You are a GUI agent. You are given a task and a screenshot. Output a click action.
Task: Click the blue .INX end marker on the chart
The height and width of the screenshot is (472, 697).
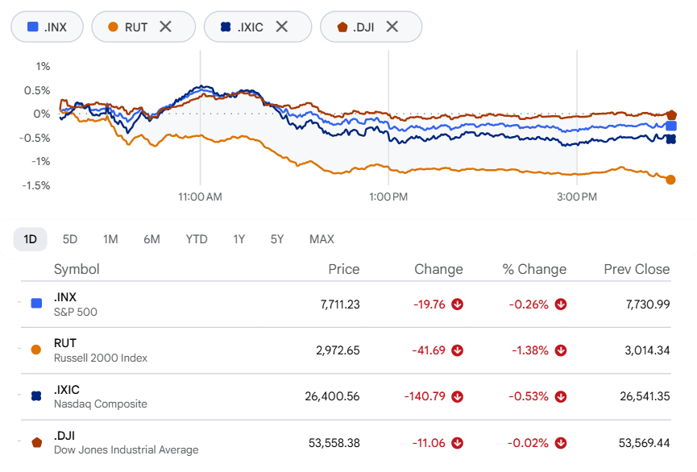[671, 126]
